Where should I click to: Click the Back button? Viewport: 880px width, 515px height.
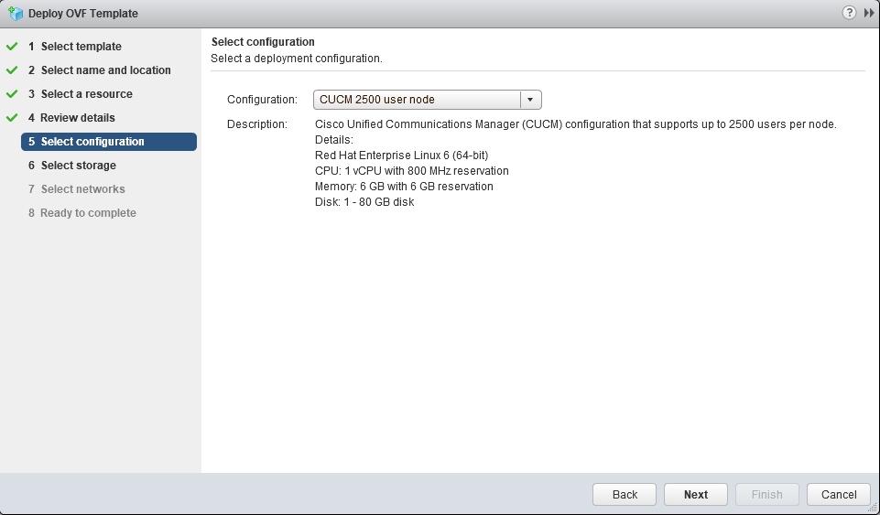click(x=625, y=494)
